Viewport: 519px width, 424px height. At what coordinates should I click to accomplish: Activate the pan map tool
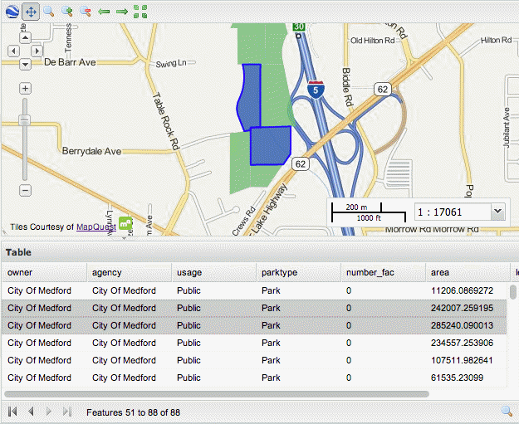click(30, 12)
